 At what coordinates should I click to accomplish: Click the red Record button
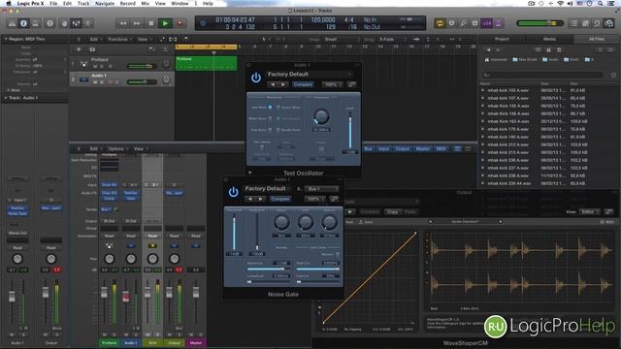pyautogui.click(x=180, y=23)
